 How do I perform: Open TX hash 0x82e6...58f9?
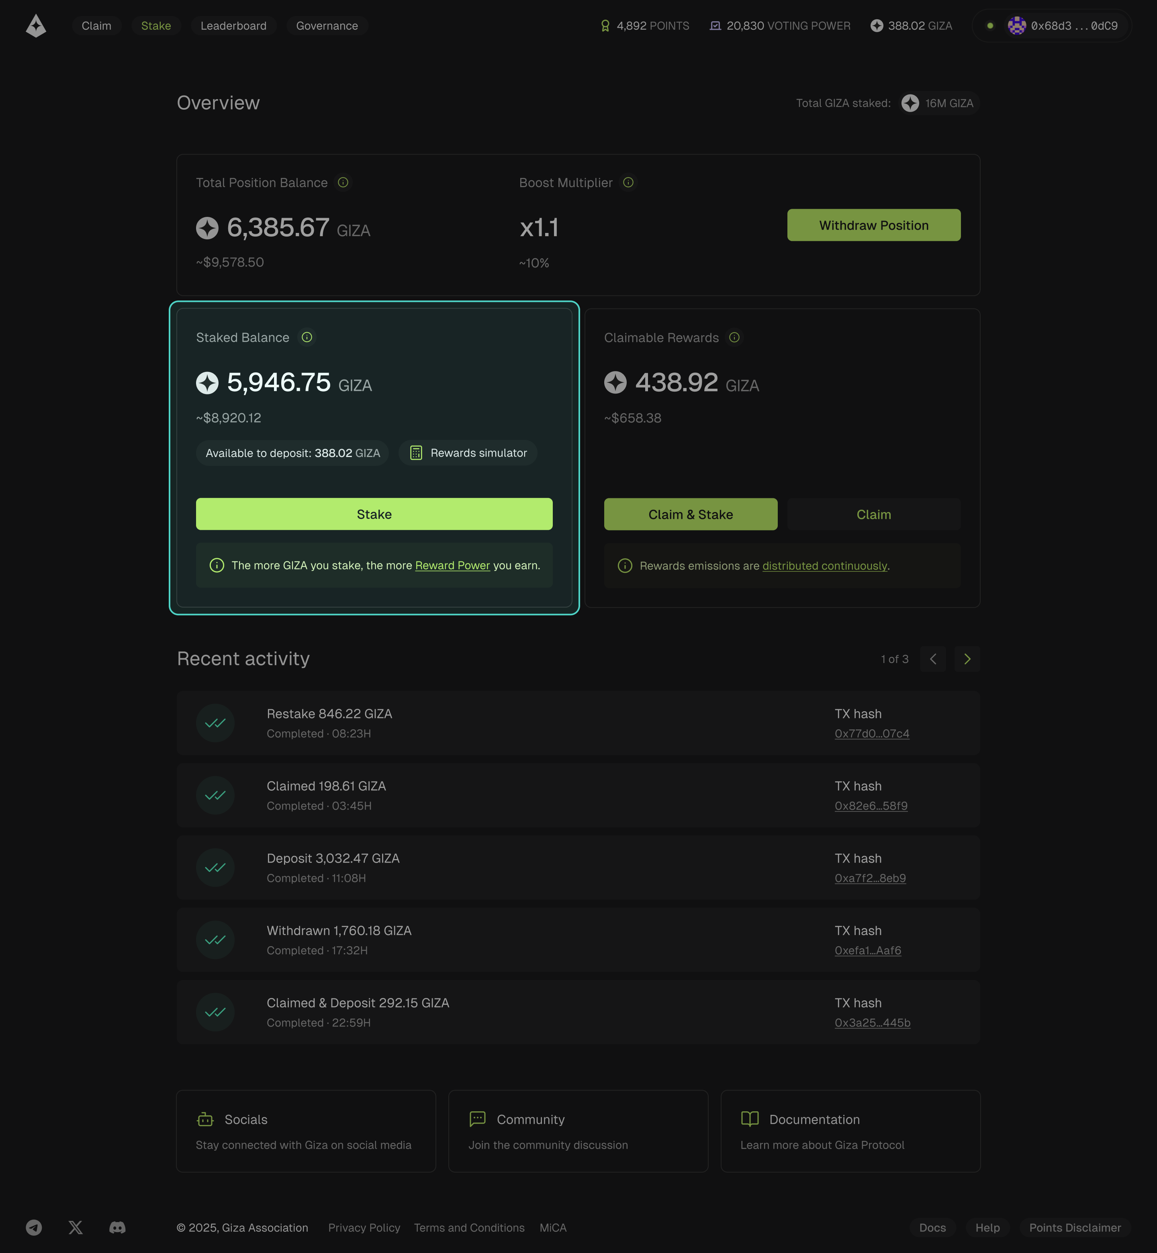[x=871, y=806]
